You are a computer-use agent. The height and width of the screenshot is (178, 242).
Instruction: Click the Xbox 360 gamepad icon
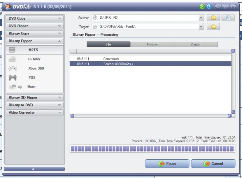click(13, 68)
